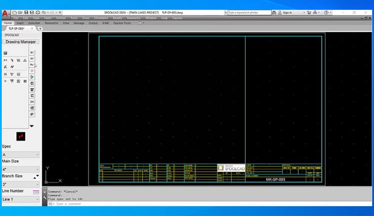Viewport: 374px width, 216px height.
Task: Click the red-black valve icon in vertical toolbar
Action: [32, 89]
